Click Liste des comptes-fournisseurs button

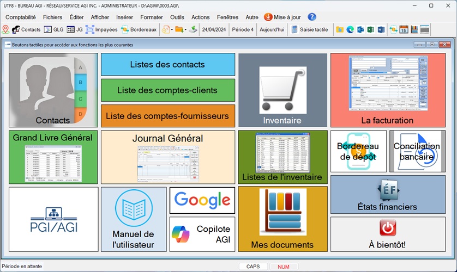pos(168,116)
